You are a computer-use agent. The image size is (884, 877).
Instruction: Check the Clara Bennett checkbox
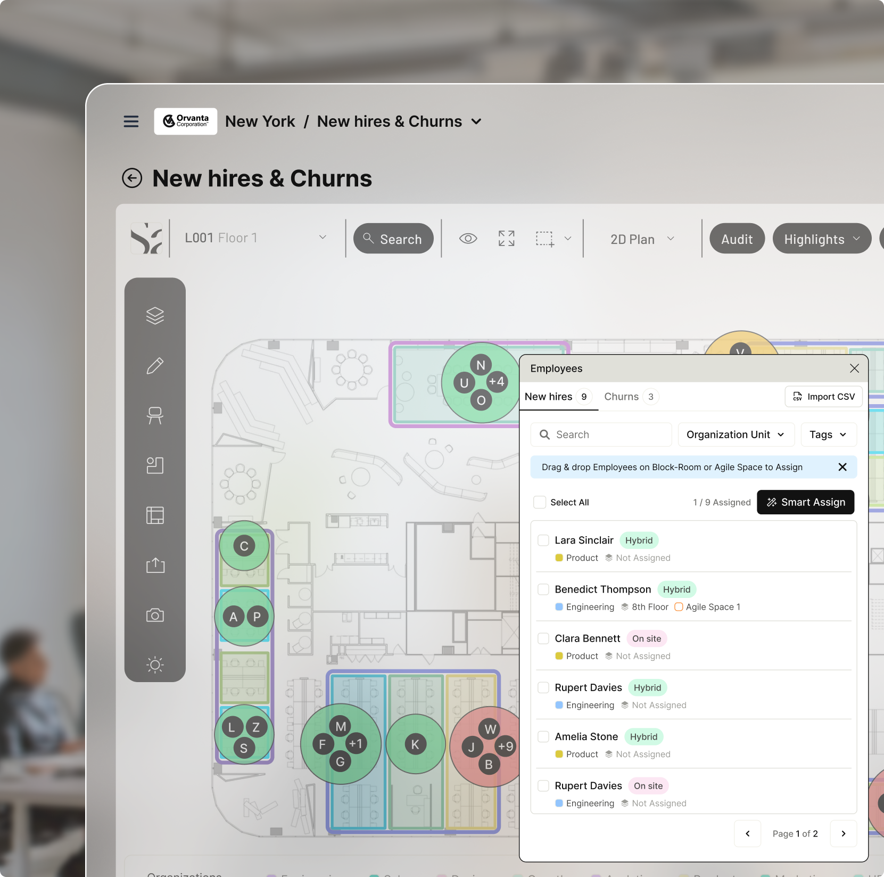coord(543,638)
